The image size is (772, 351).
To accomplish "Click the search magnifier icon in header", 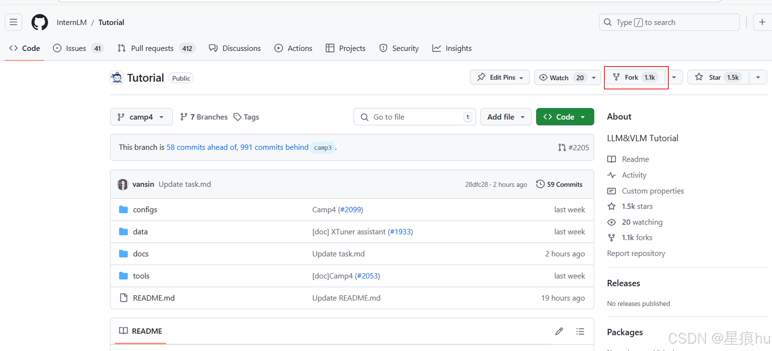I will (608, 22).
